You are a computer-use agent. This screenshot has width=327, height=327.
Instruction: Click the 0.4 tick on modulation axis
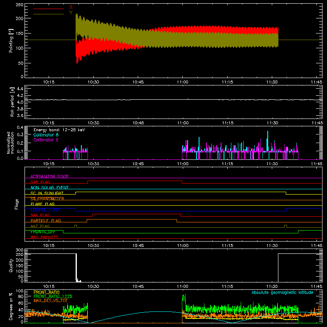[20, 127]
